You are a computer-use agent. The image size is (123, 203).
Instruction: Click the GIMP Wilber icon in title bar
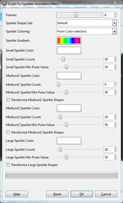point(4,4)
